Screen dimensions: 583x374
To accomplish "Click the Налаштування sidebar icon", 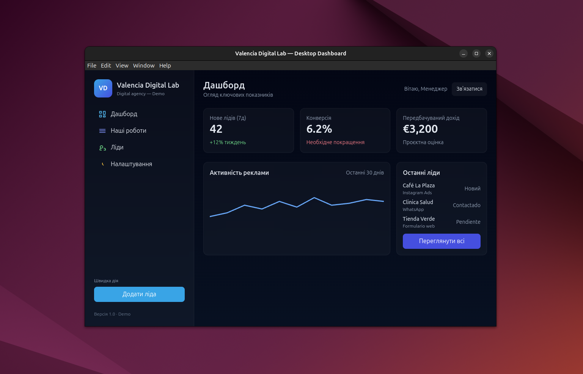I will point(102,164).
